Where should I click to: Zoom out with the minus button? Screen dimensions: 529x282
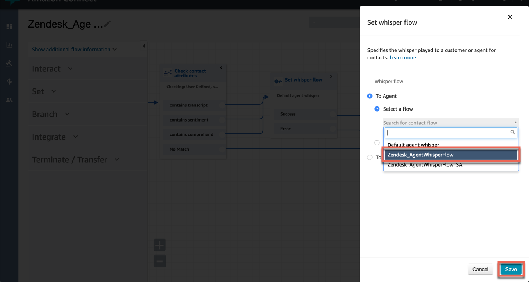pos(159,261)
